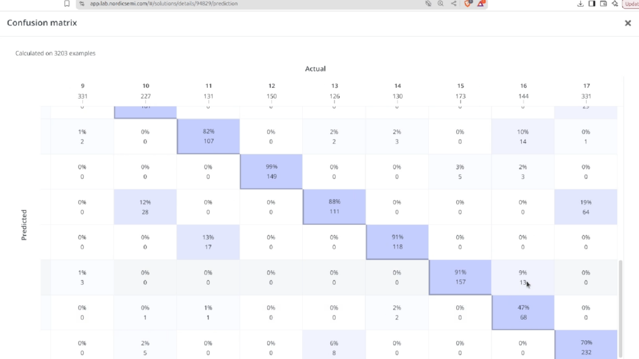Click the vertical scrollbar of the matrix
The width and height of the screenshot is (639, 359).
click(x=621, y=309)
